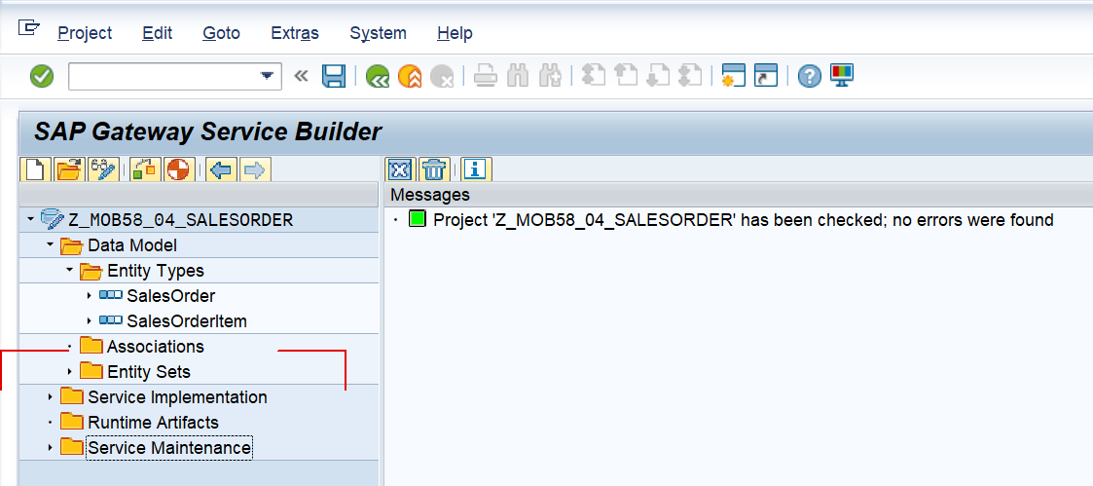Click the Find binoculars icon

517,76
